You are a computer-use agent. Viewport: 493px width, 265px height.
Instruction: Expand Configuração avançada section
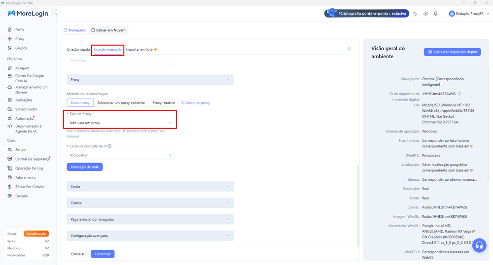150,236
